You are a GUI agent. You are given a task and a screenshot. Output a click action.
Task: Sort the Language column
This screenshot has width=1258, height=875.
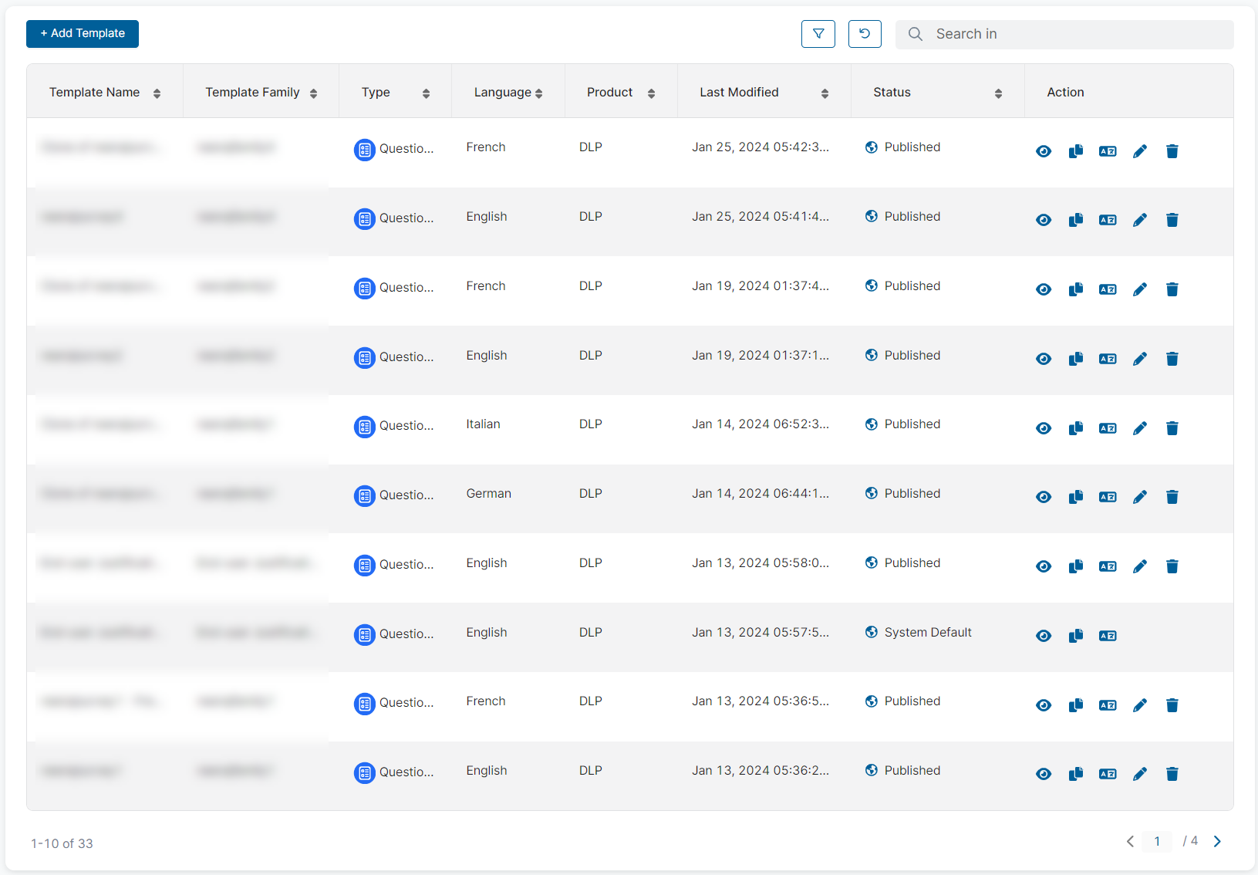click(x=539, y=92)
